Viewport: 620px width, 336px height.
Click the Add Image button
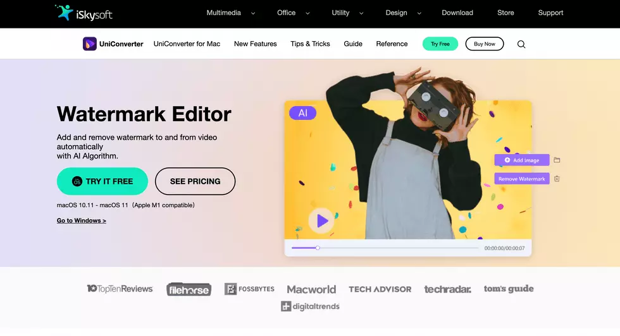(x=522, y=160)
